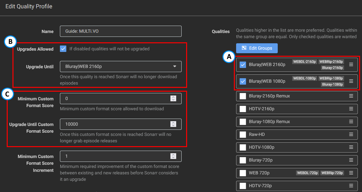
Task: Click reorder handle on Raw-HD row
Action: [x=351, y=134]
